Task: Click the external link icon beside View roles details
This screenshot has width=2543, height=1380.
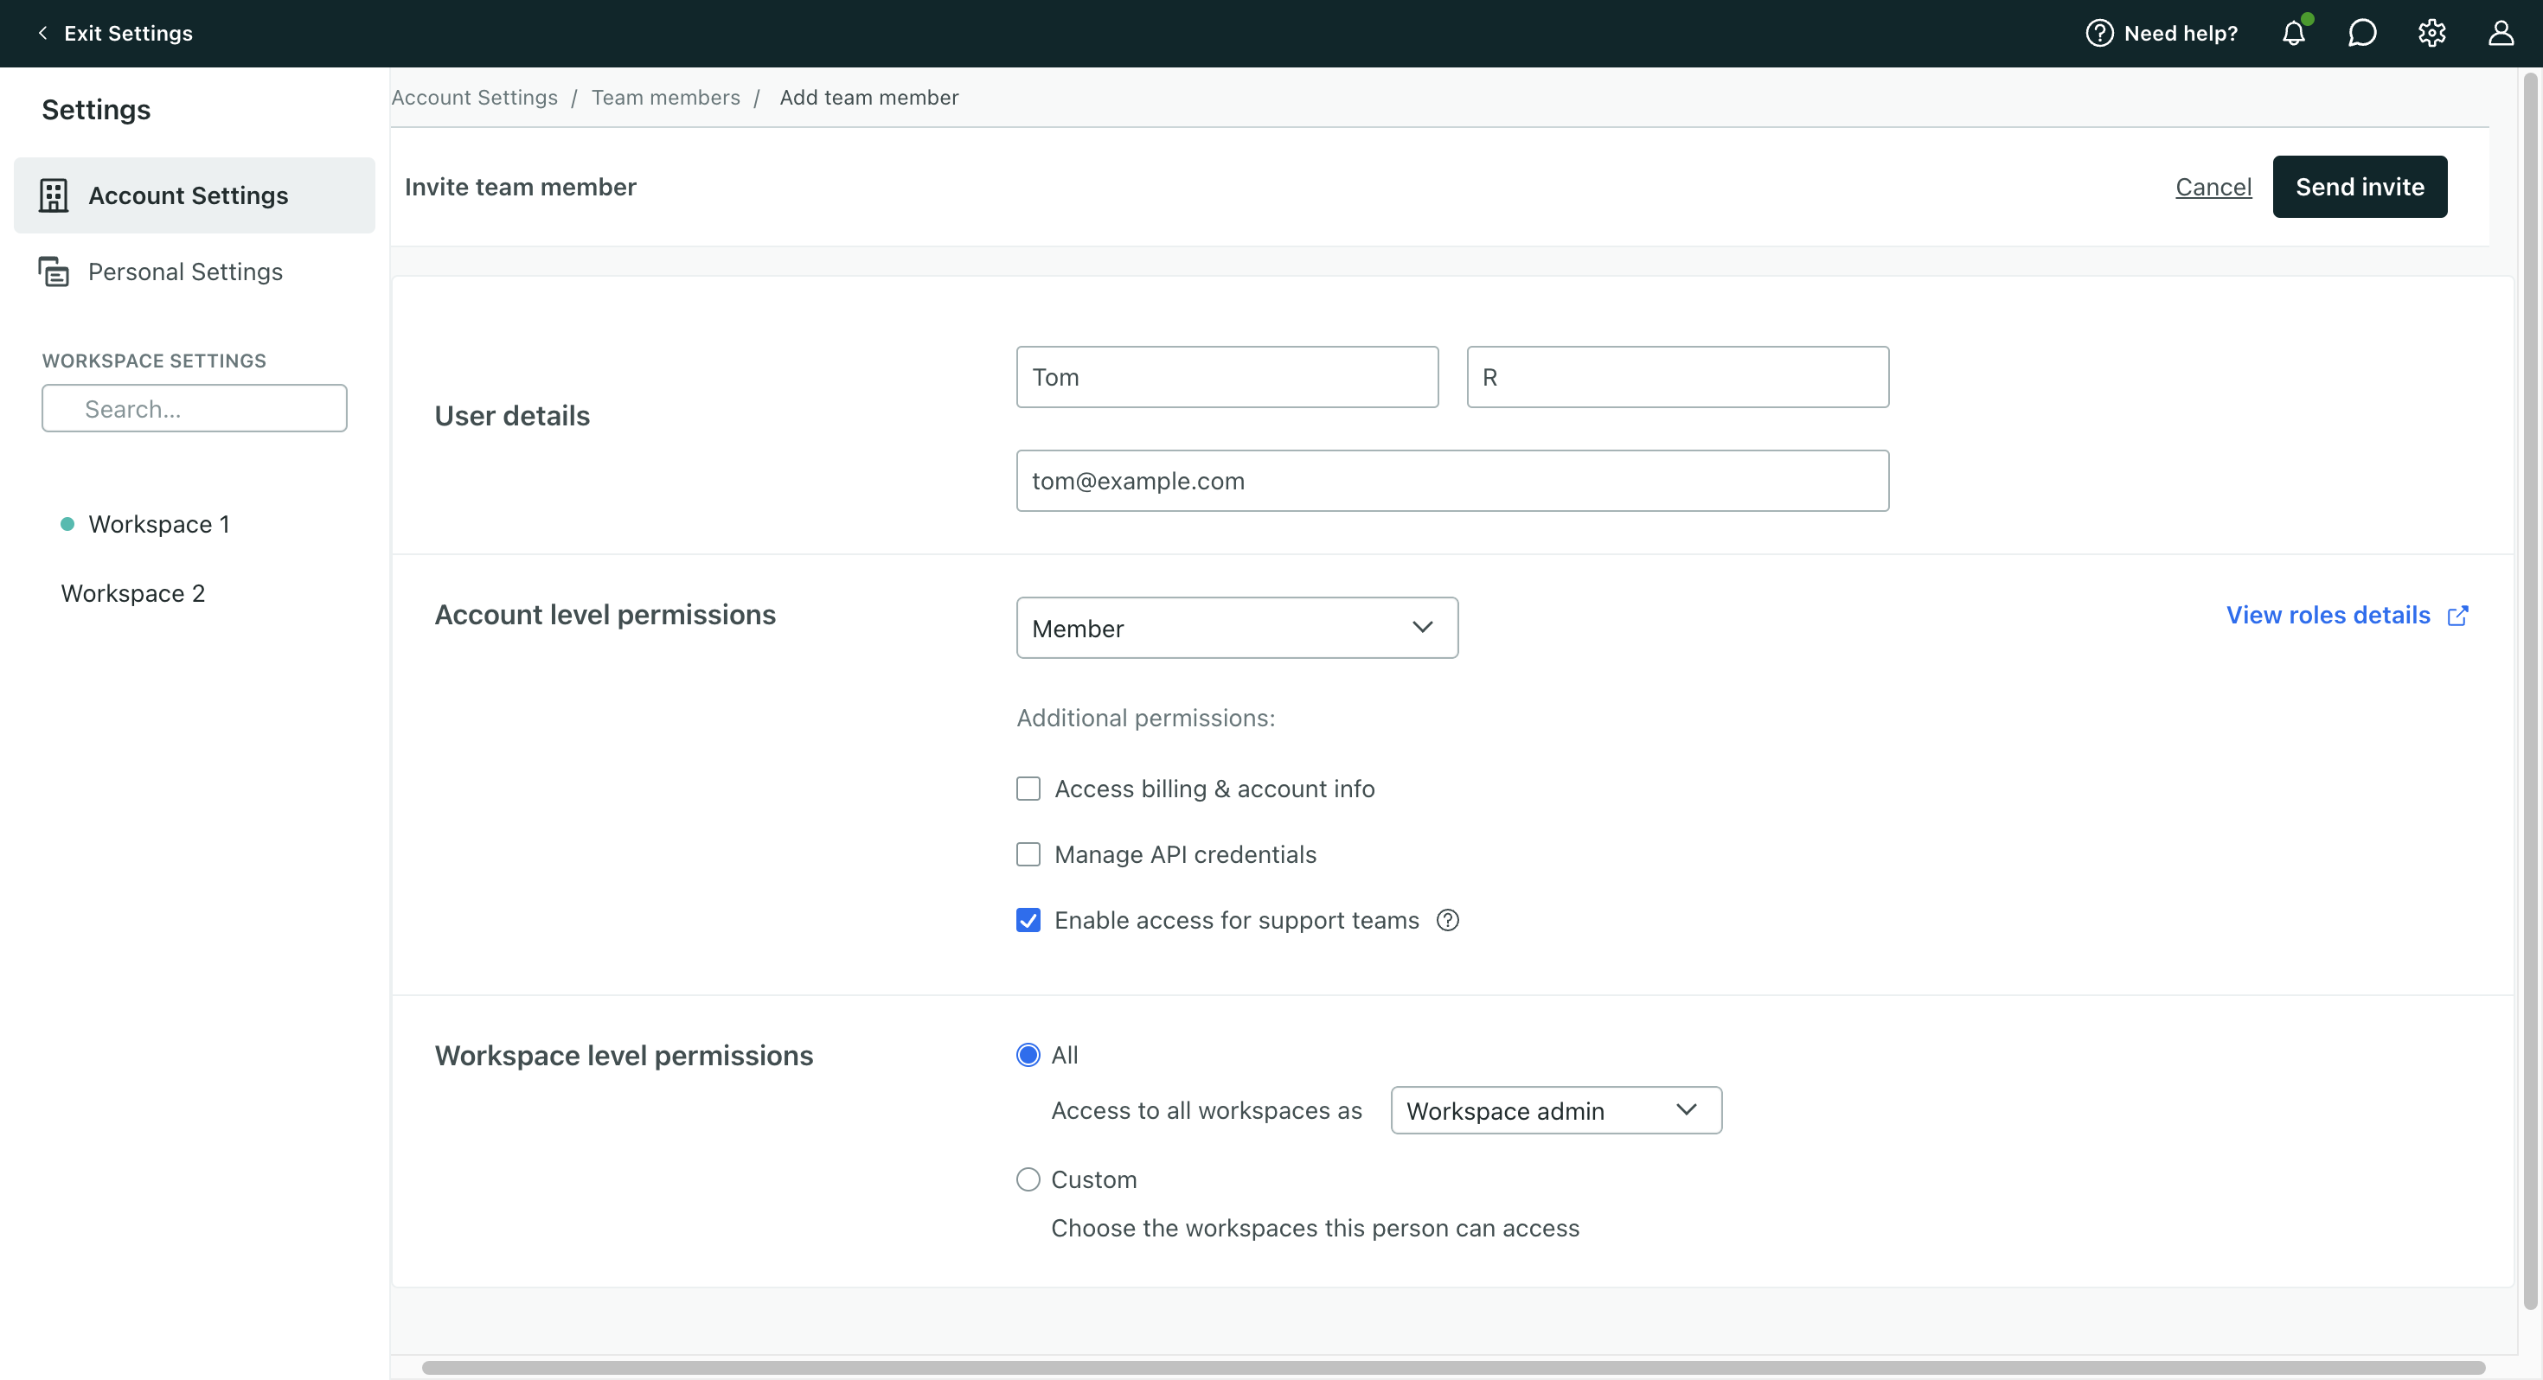Action: 2458,616
